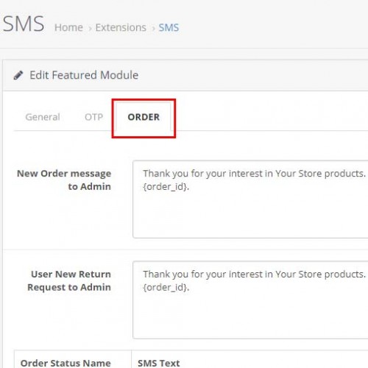Screen dimensions: 368x368
Task: Click the large SMS page title
Action: pyautogui.click(x=24, y=24)
